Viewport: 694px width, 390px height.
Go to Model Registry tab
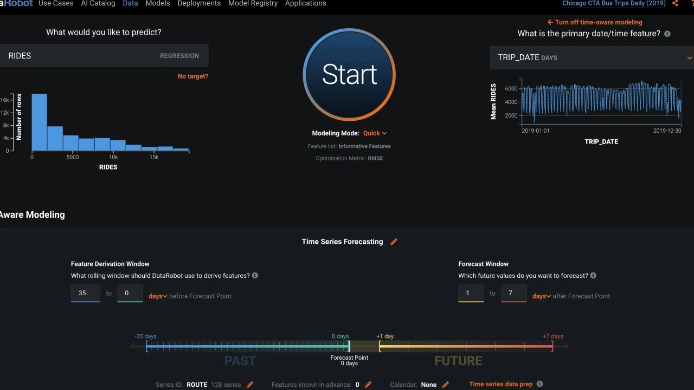253,3
